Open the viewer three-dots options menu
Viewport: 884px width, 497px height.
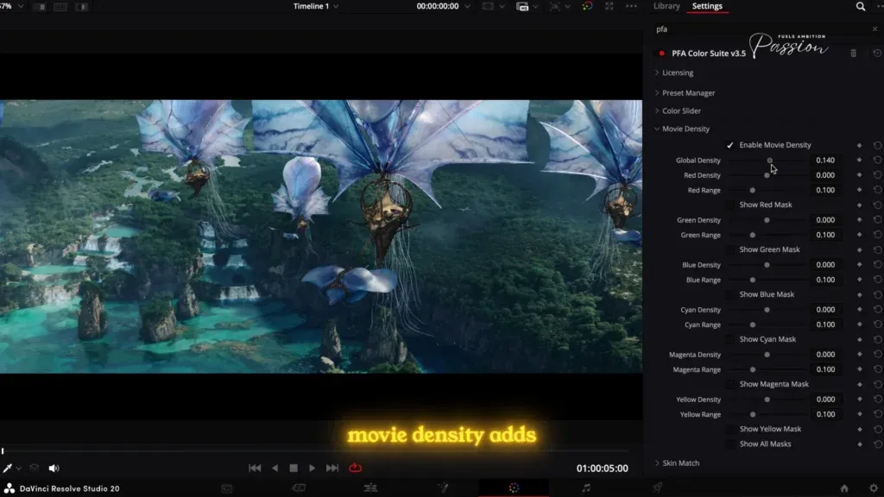tap(631, 6)
